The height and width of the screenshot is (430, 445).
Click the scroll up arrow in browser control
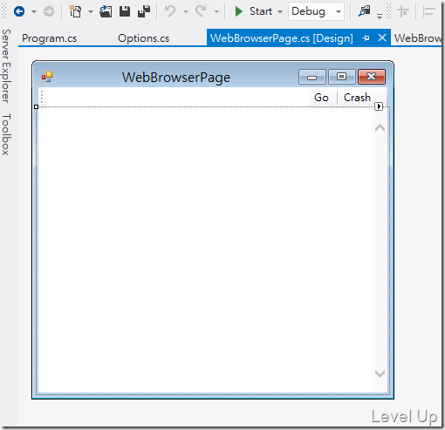(380, 128)
